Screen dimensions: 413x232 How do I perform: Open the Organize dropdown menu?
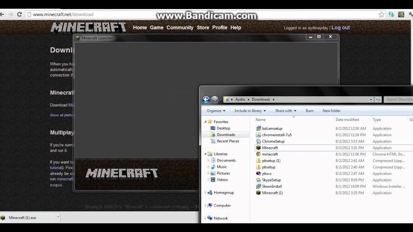216,111
